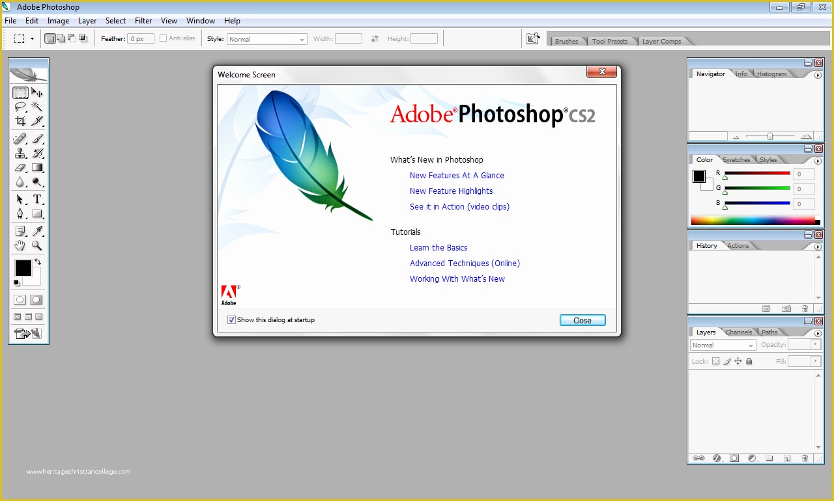Open the Navigator panel flyout menu
This screenshot has width=834, height=501.
pyautogui.click(x=818, y=75)
